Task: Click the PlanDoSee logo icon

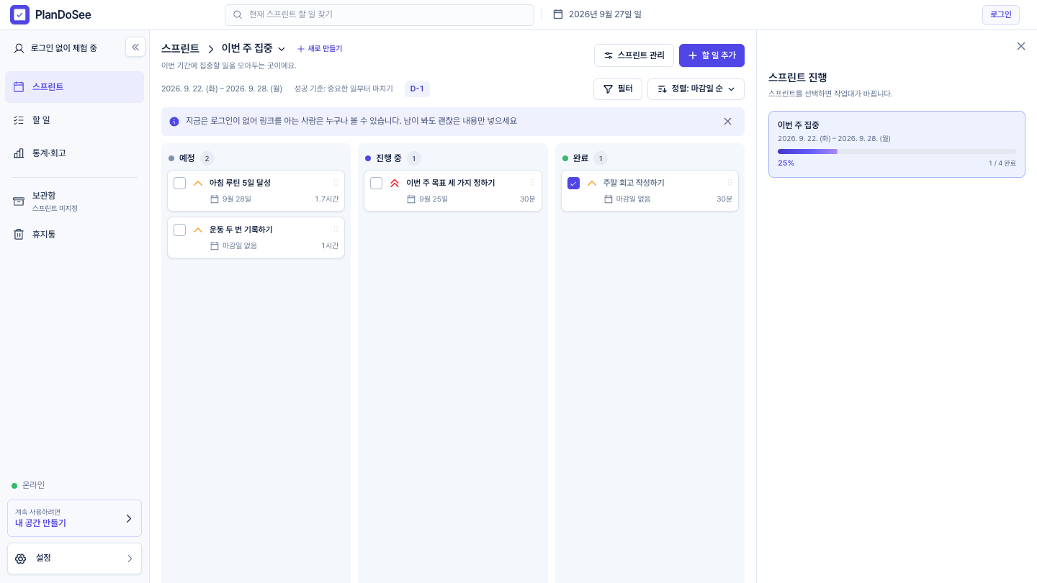Action: [x=19, y=14]
